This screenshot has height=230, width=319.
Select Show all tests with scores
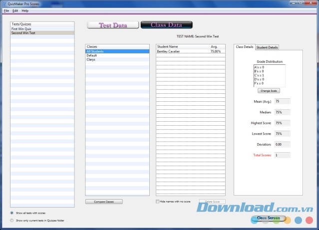[12, 213]
